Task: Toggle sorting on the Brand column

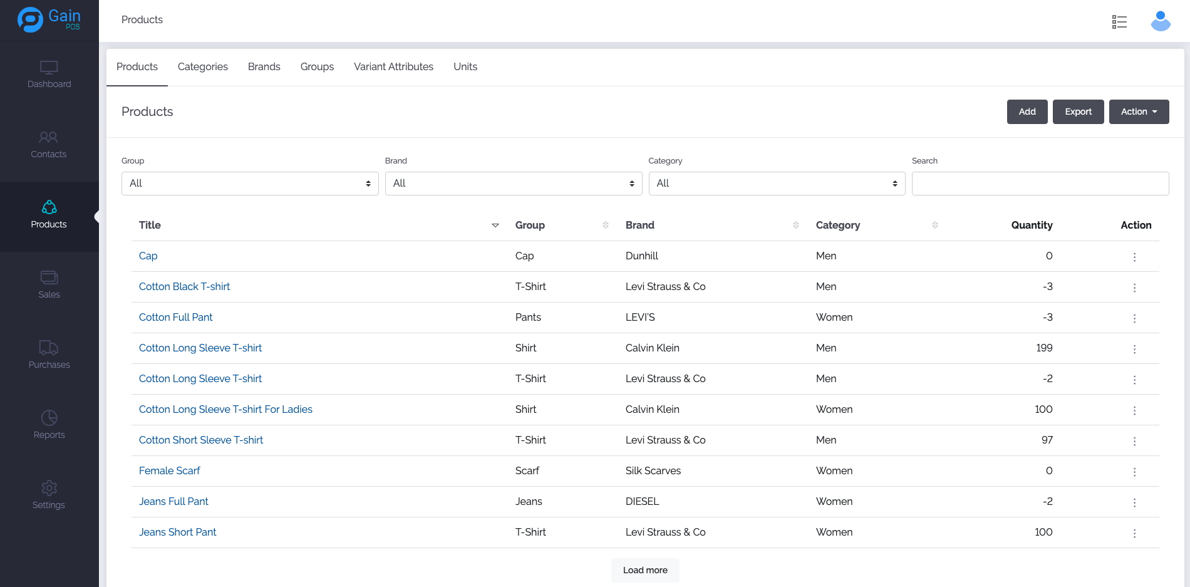Action: 795,226
